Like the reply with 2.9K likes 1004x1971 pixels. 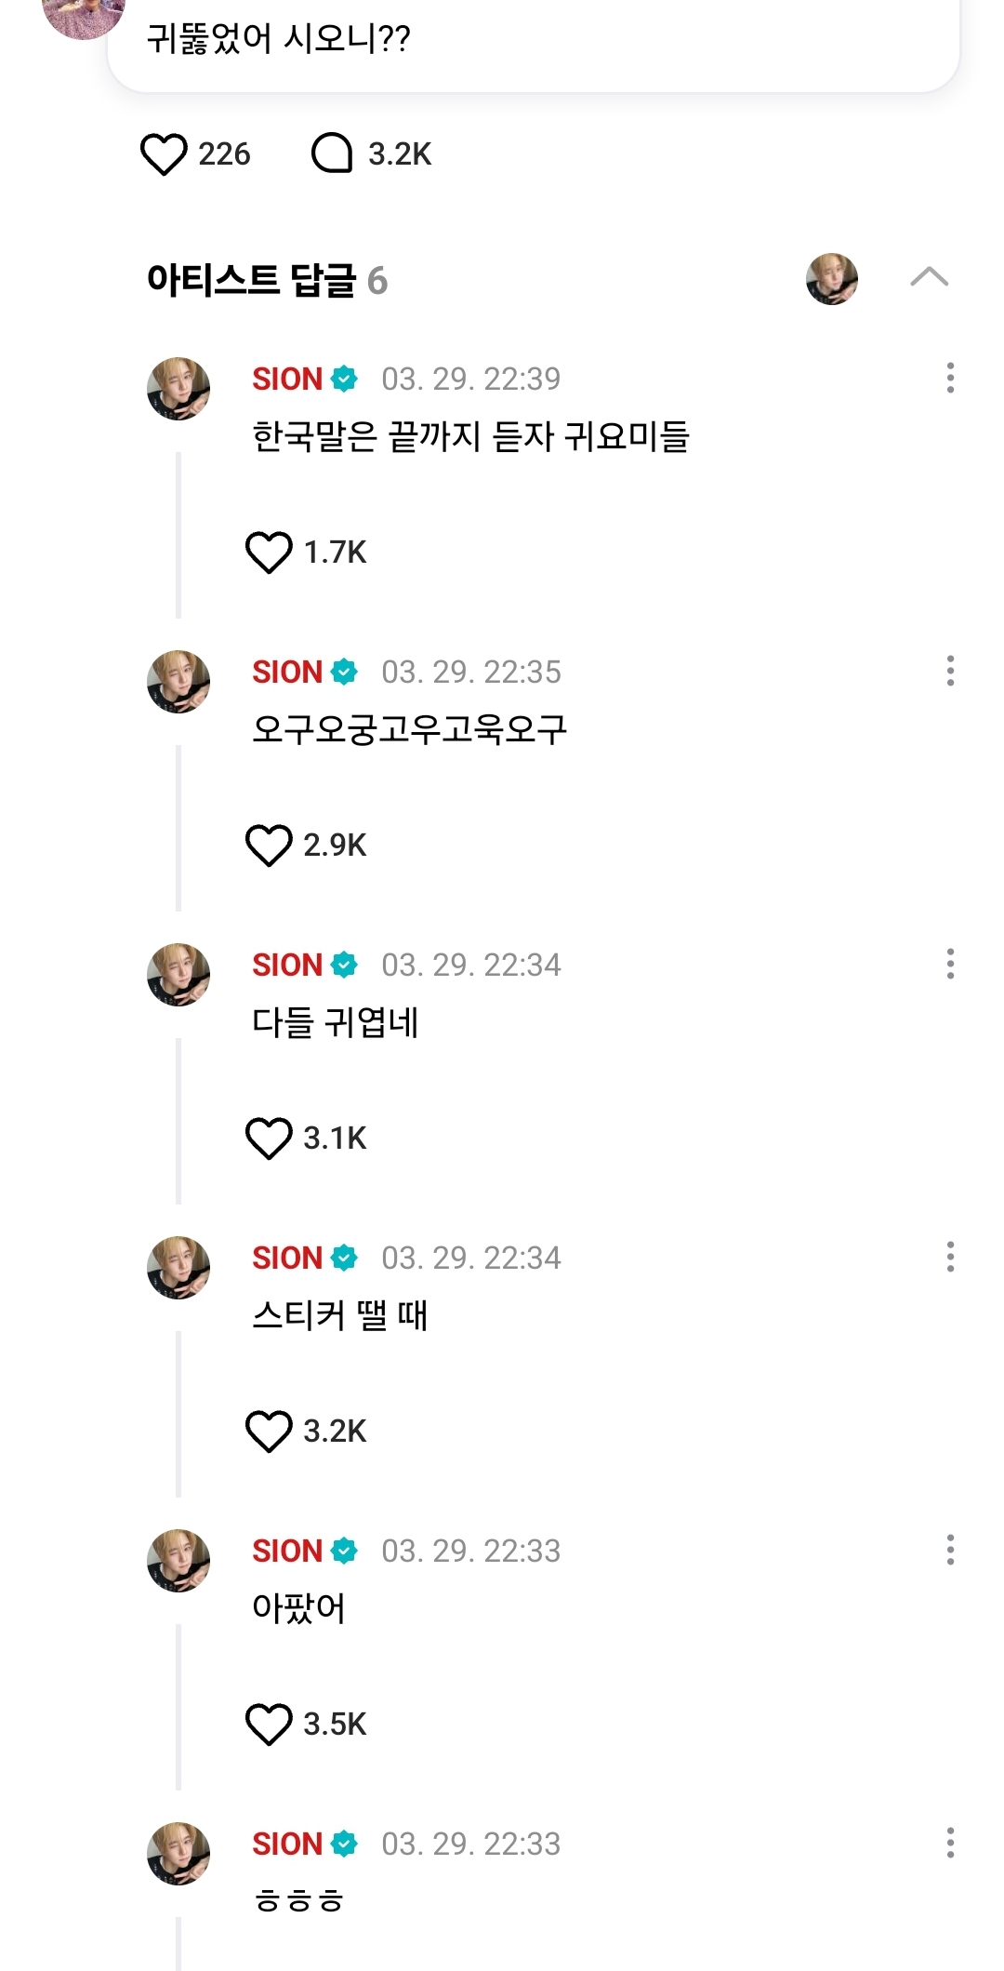(269, 846)
